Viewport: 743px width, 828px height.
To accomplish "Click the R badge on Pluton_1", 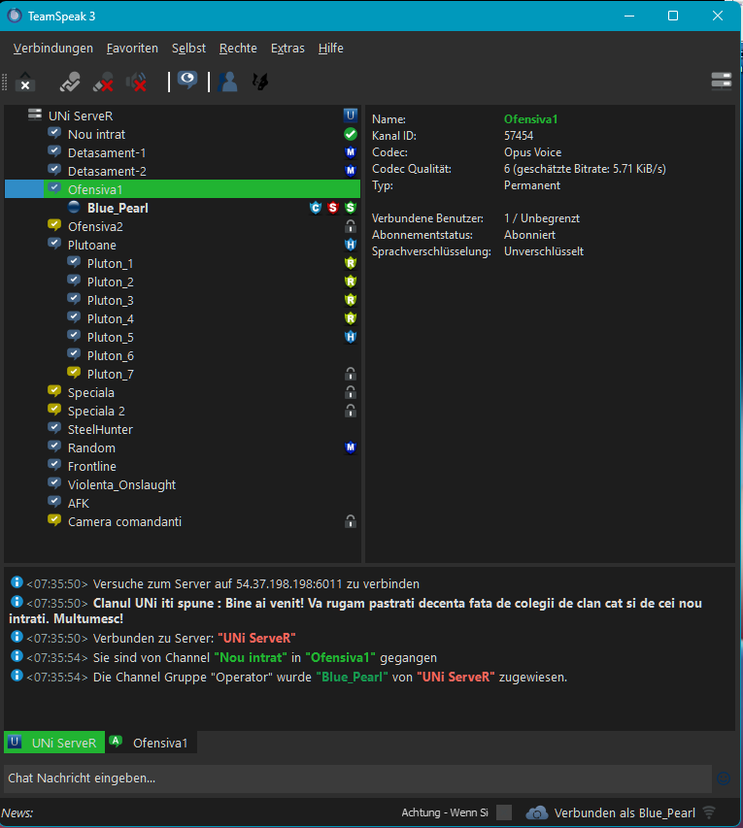I will (x=351, y=263).
